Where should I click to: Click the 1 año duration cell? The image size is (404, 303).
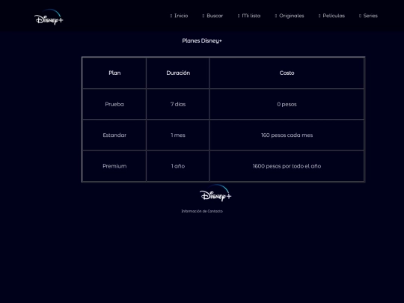[178, 166]
